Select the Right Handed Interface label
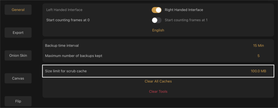278x108 pixels. (x=184, y=10)
